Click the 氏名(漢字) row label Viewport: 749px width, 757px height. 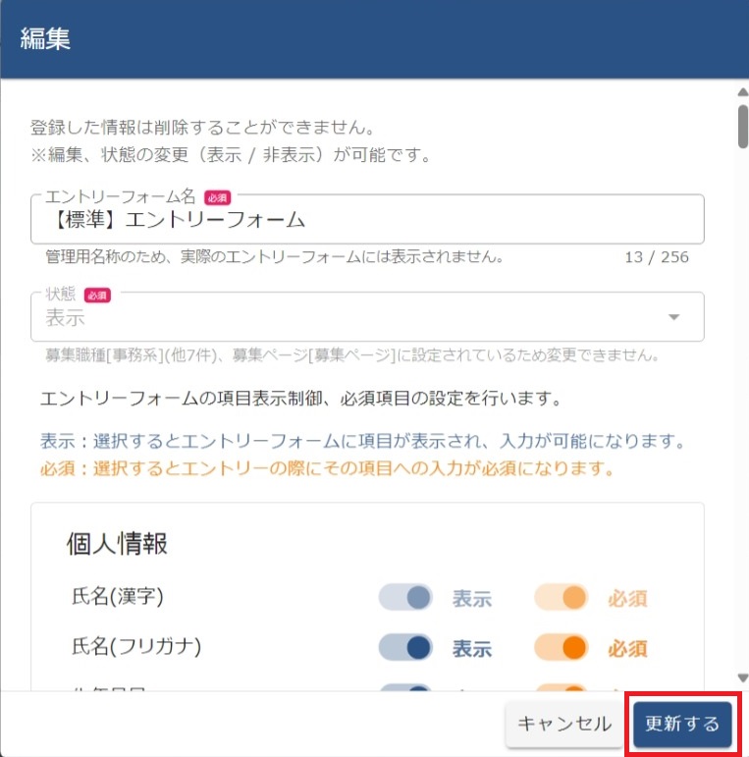[117, 598]
